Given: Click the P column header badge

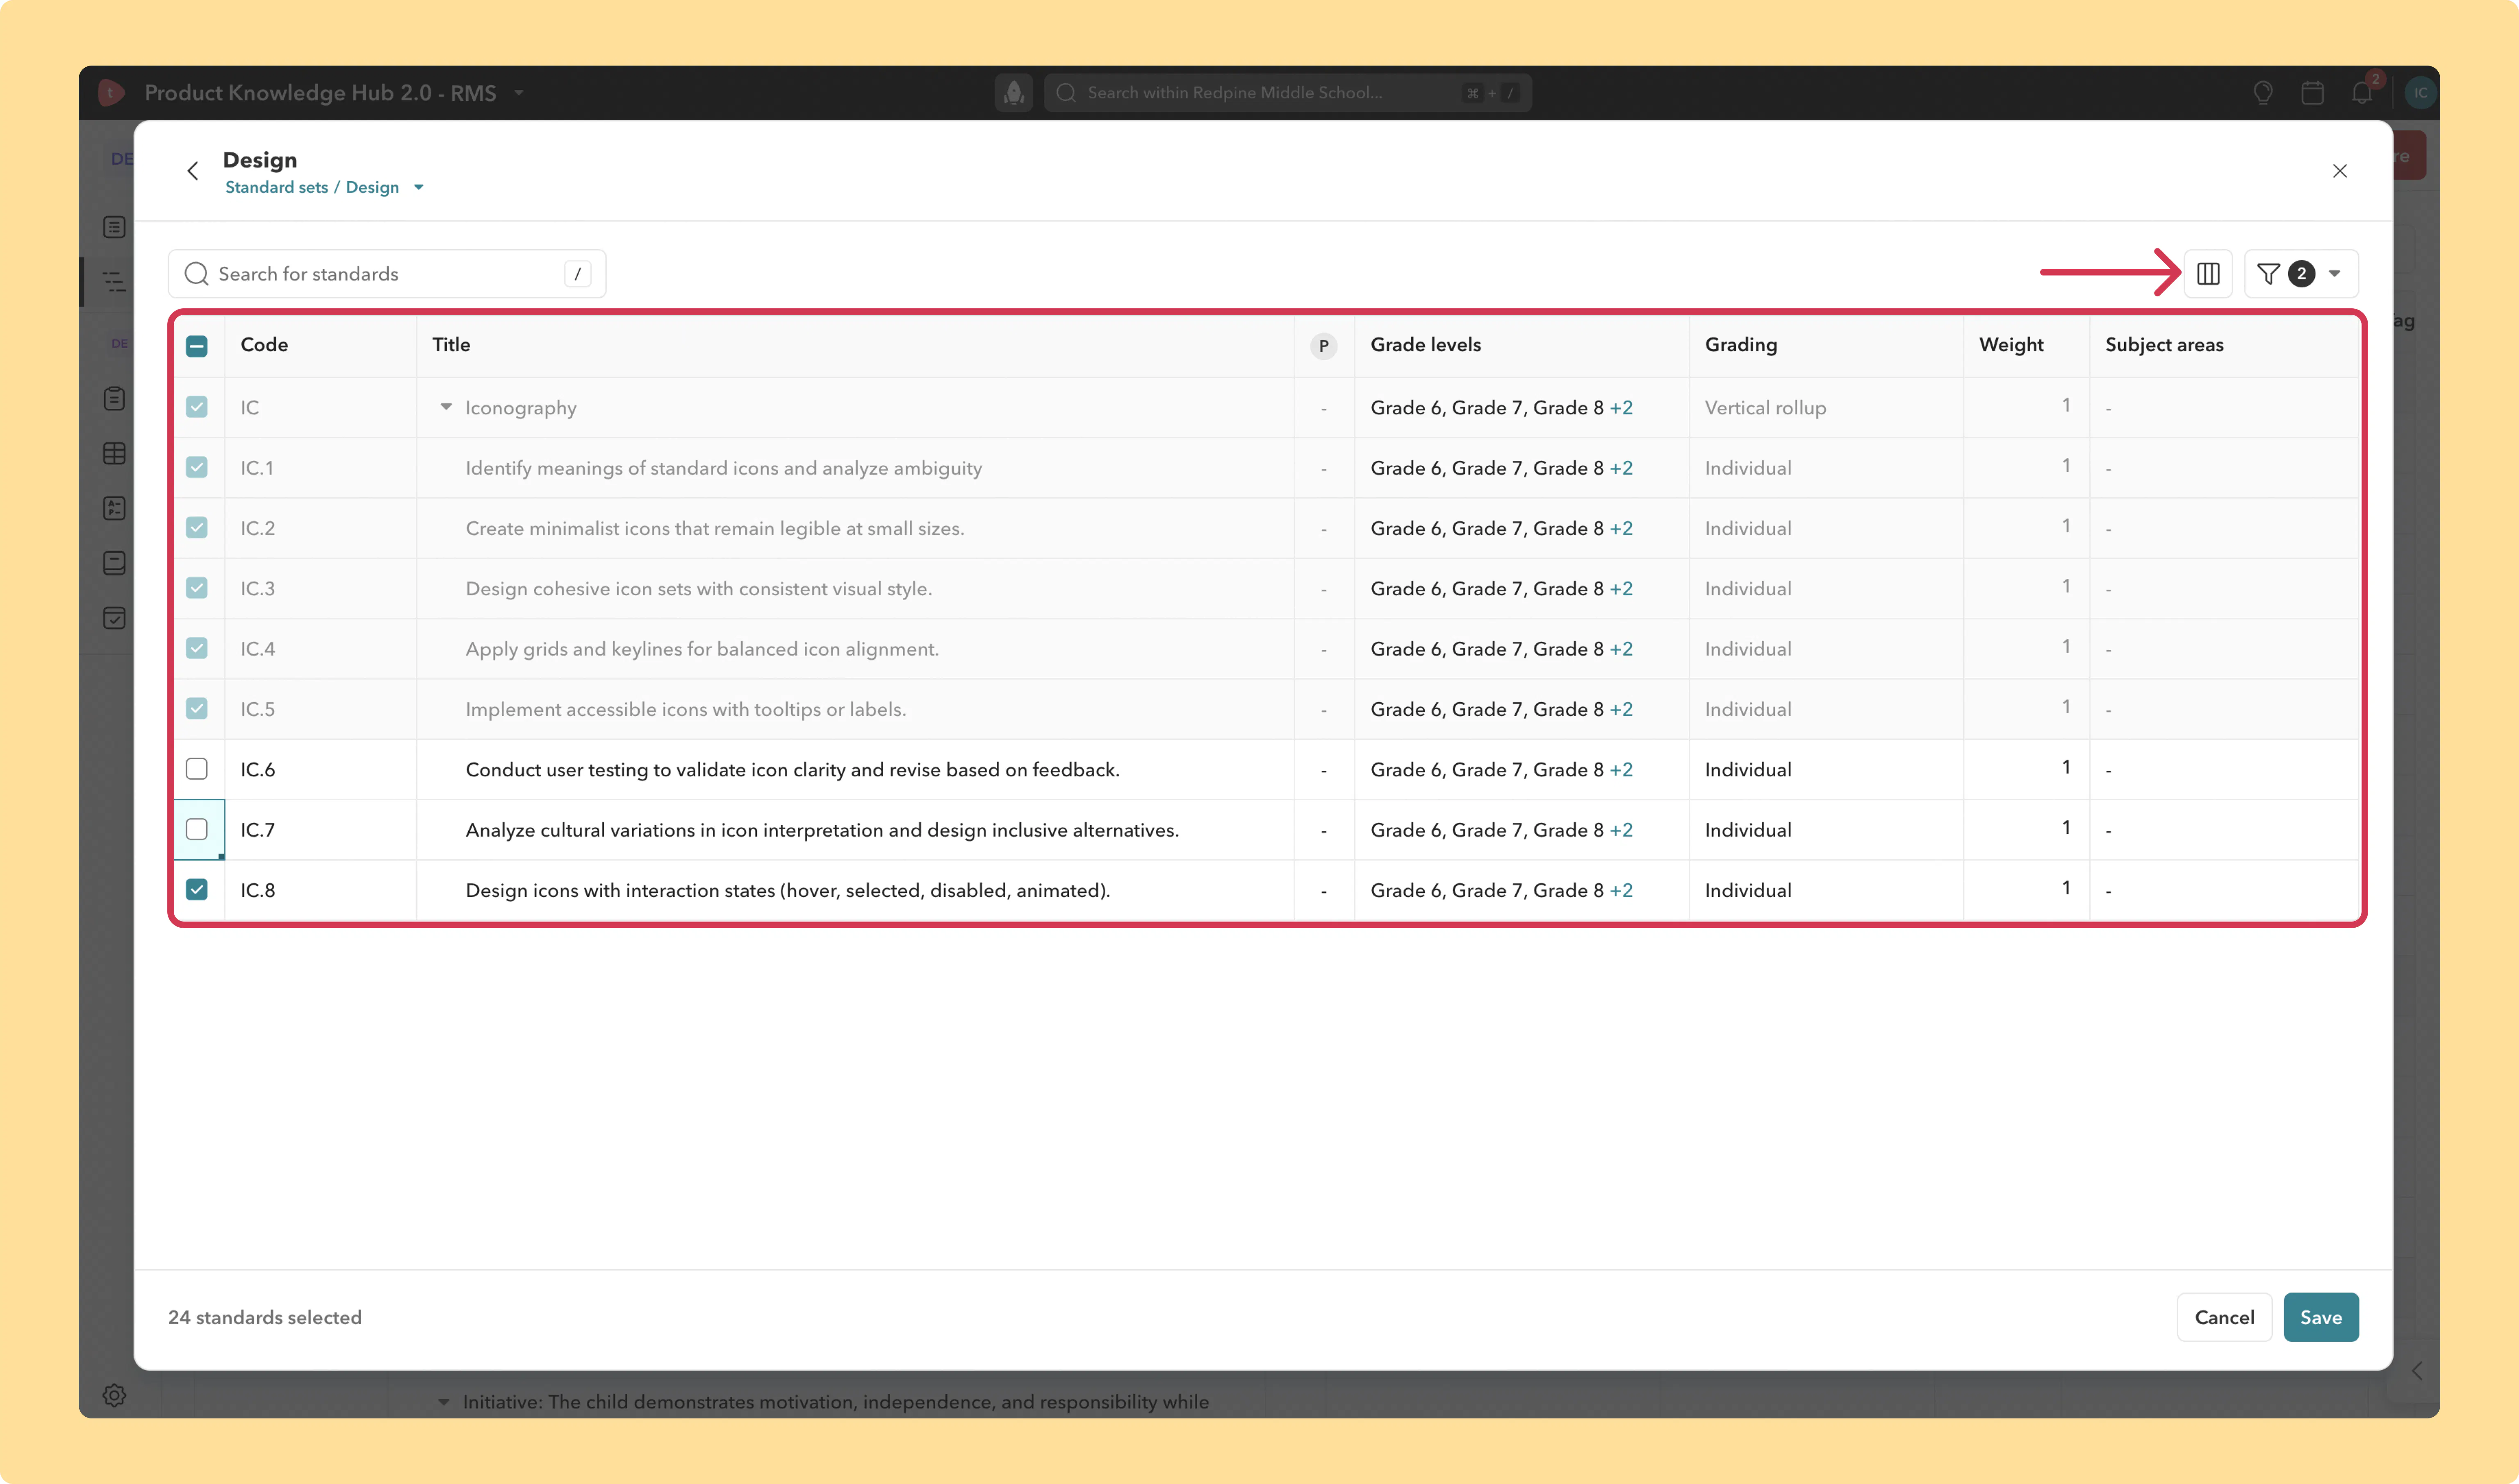Looking at the screenshot, I should 1324,346.
